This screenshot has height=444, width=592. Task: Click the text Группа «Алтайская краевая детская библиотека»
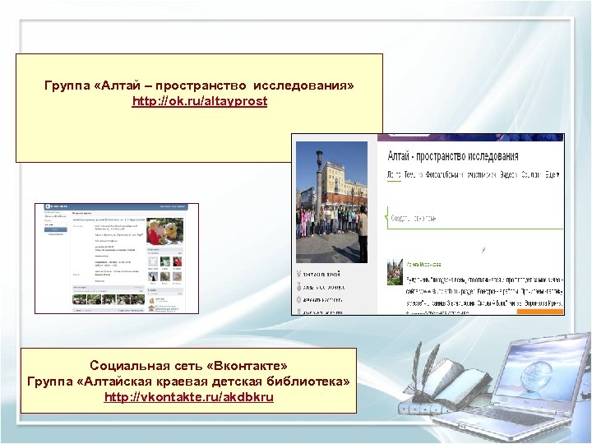tap(188, 382)
